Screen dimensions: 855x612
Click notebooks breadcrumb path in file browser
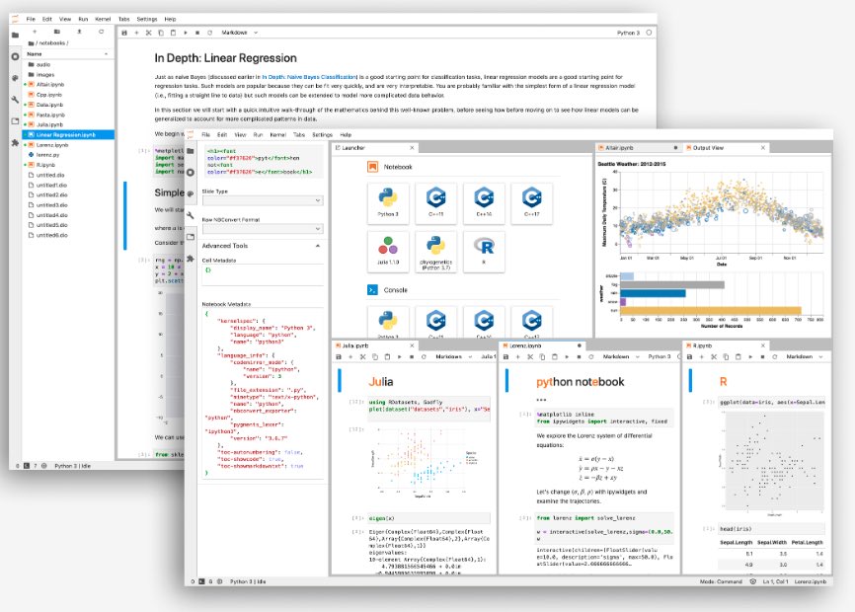51,43
